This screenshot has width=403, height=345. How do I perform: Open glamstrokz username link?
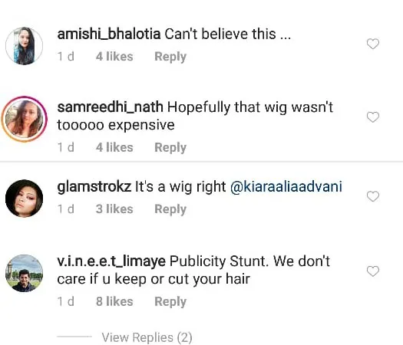(x=94, y=186)
